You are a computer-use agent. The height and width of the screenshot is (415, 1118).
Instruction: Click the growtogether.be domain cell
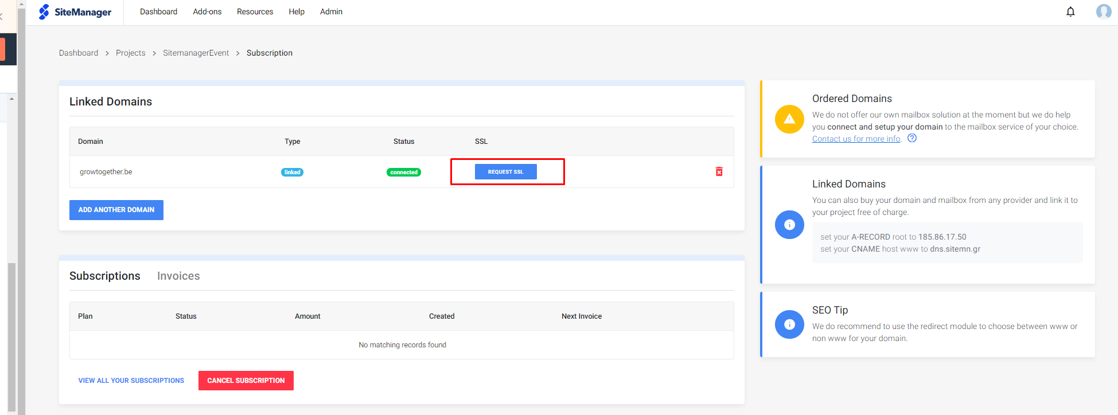click(x=106, y=171)
